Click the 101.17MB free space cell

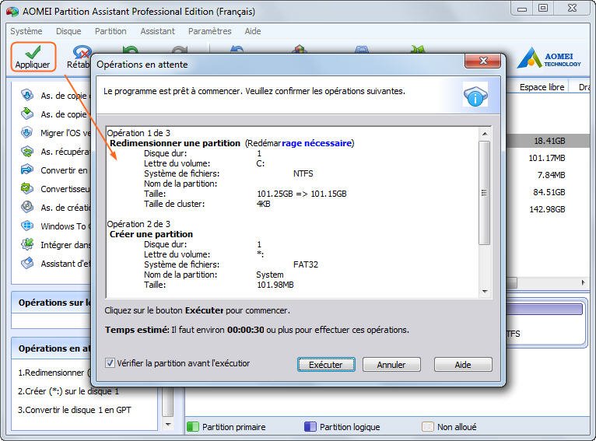[547, 158]
